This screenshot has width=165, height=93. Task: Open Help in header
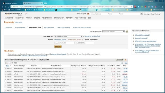[153, 14]
